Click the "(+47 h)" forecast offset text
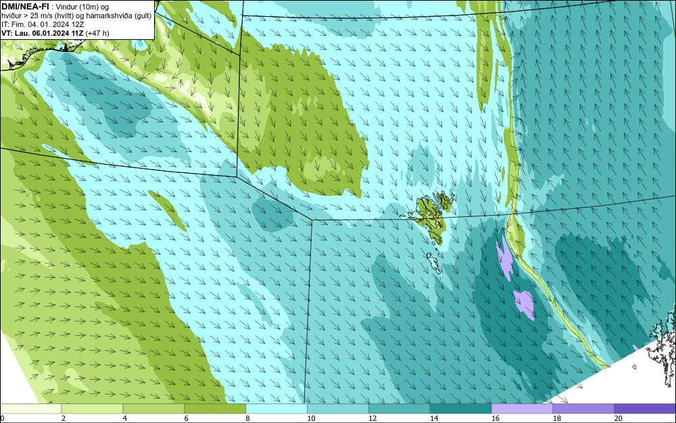This screenshot has width=676, height=423. (x=97, y=33)
